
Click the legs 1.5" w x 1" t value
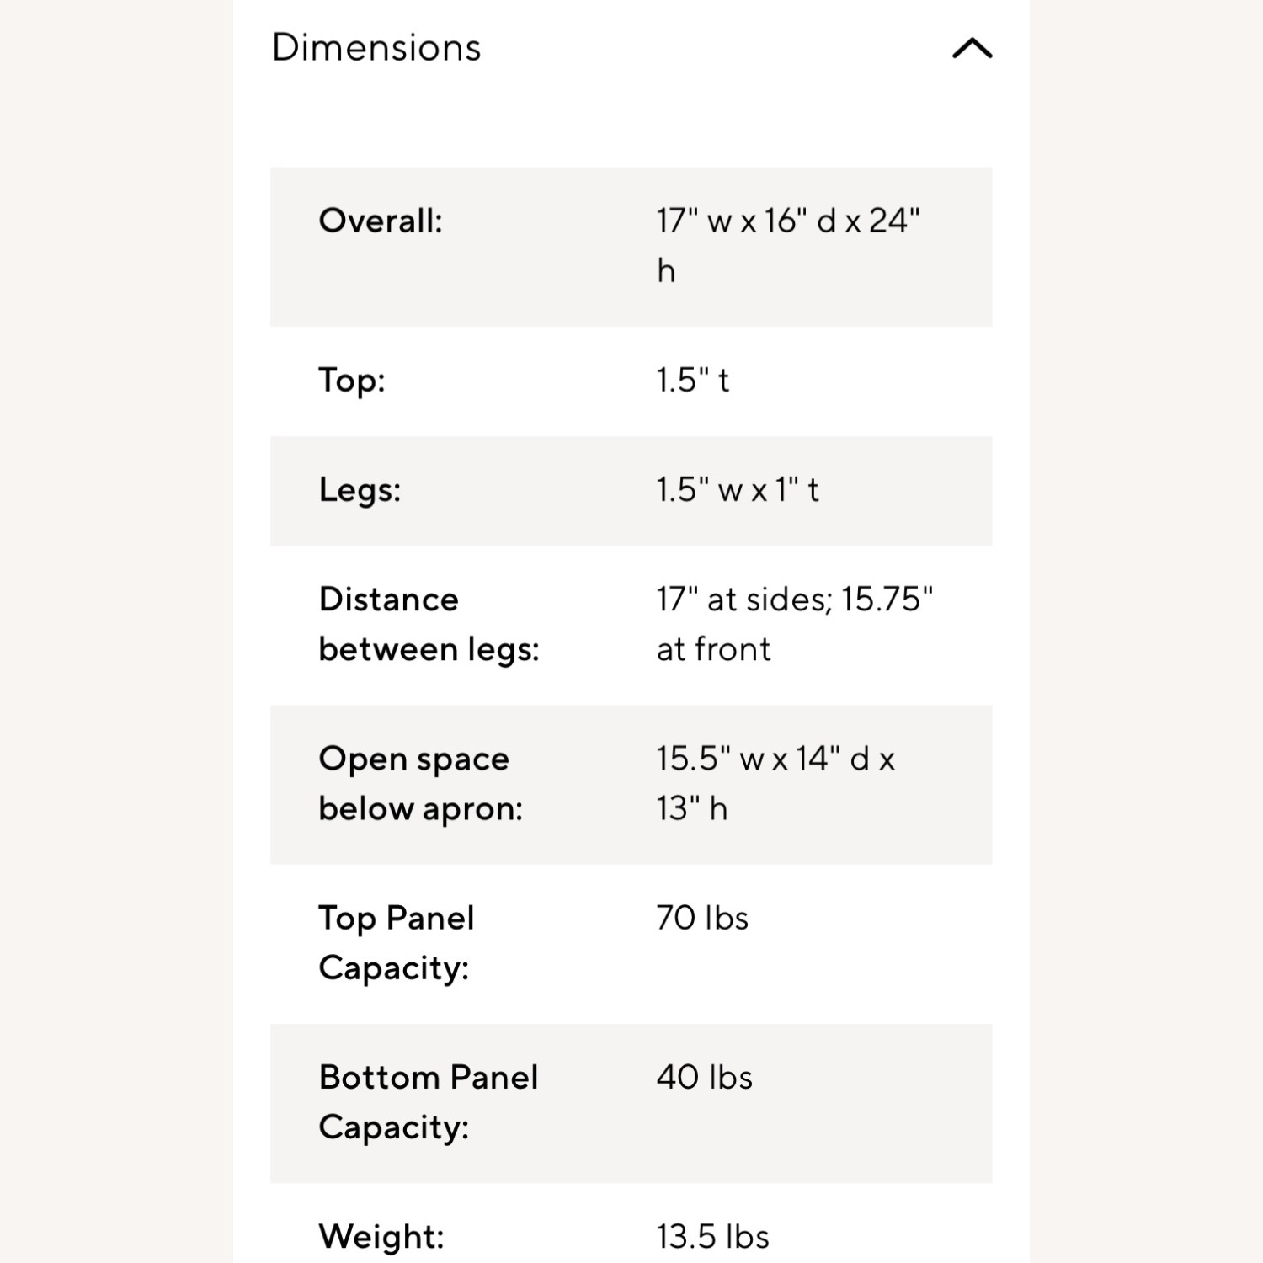tap(737, 490)
